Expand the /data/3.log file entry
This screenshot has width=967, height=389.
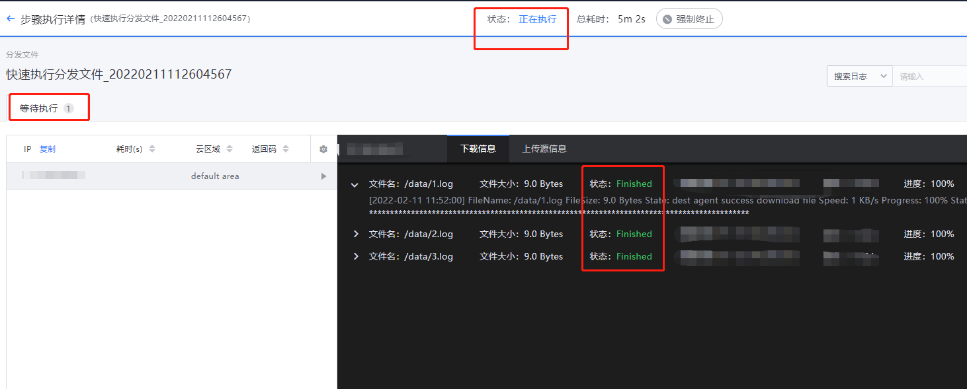tap(356, 256)
